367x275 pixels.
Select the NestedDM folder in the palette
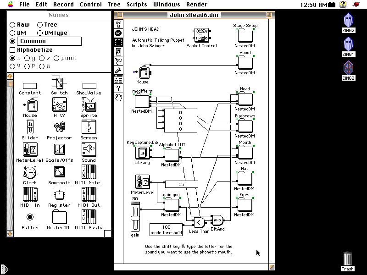coord(60,217)
